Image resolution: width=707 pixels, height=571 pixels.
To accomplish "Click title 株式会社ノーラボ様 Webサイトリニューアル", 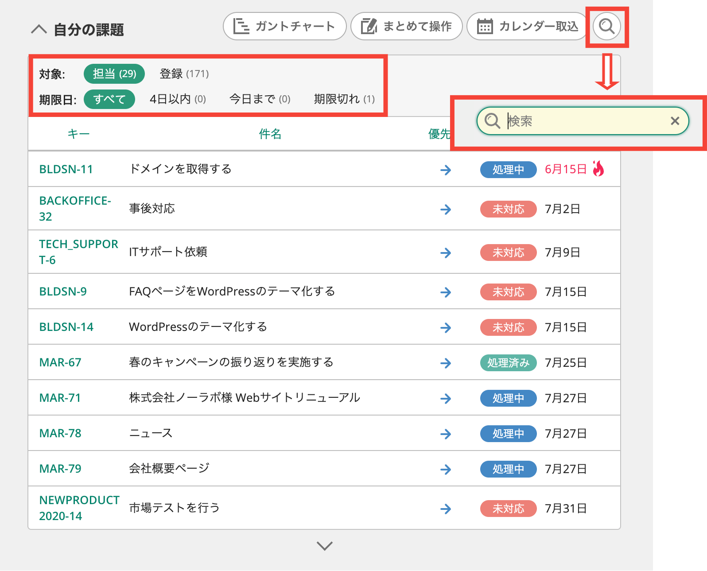I will [245, 397].
